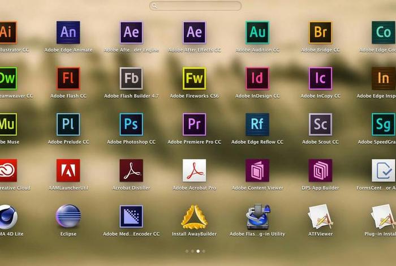This screenshot has height=266, width=396.
Task: Open the Adobe Muse icon
Action: pos(8,125)
